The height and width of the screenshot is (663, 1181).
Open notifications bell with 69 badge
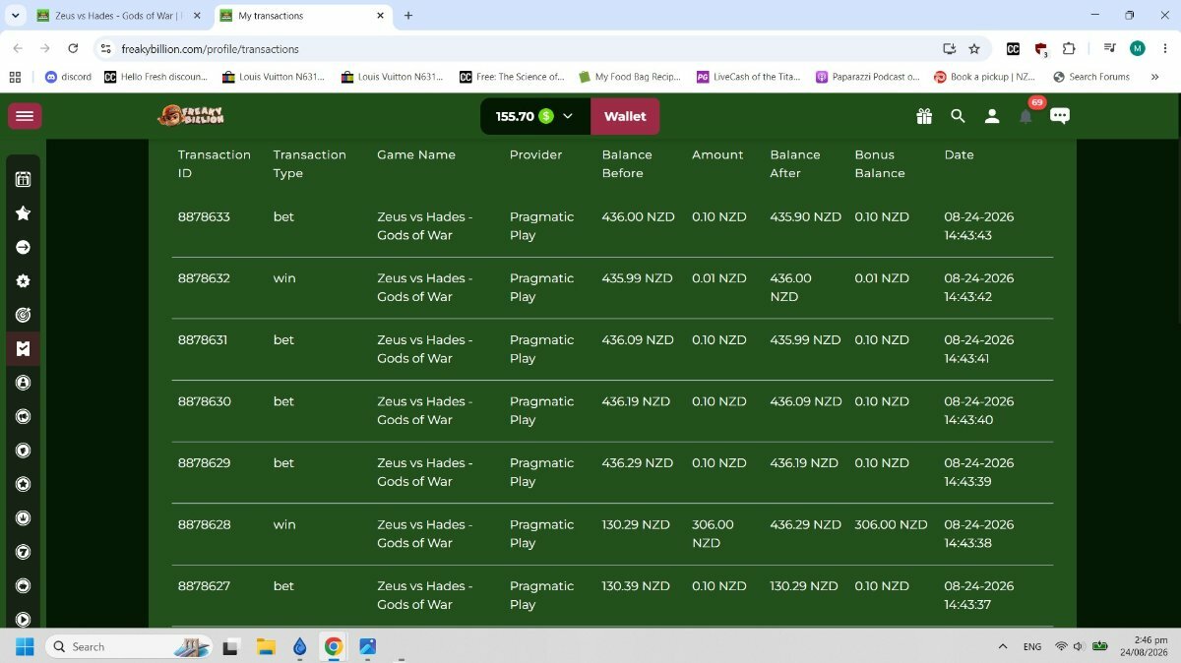[x=1026, y=114]
